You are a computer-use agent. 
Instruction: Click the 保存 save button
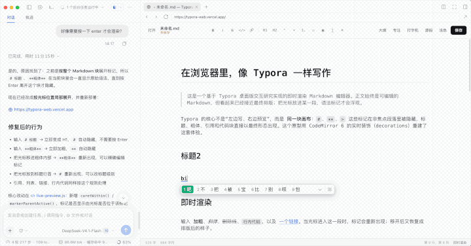459,30
